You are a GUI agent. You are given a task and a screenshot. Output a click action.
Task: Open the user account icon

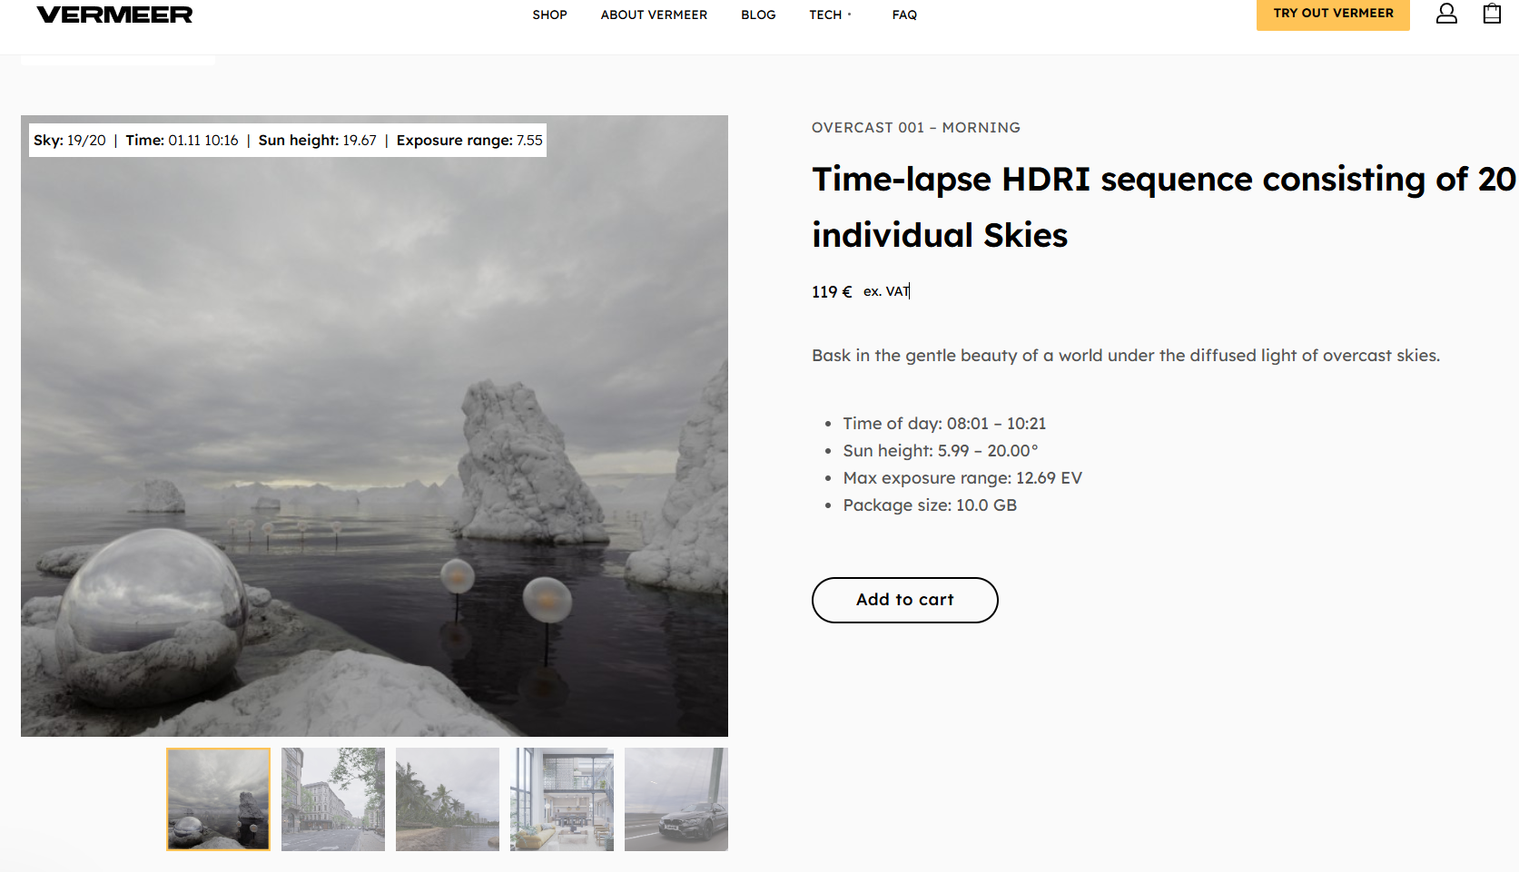1446,14
